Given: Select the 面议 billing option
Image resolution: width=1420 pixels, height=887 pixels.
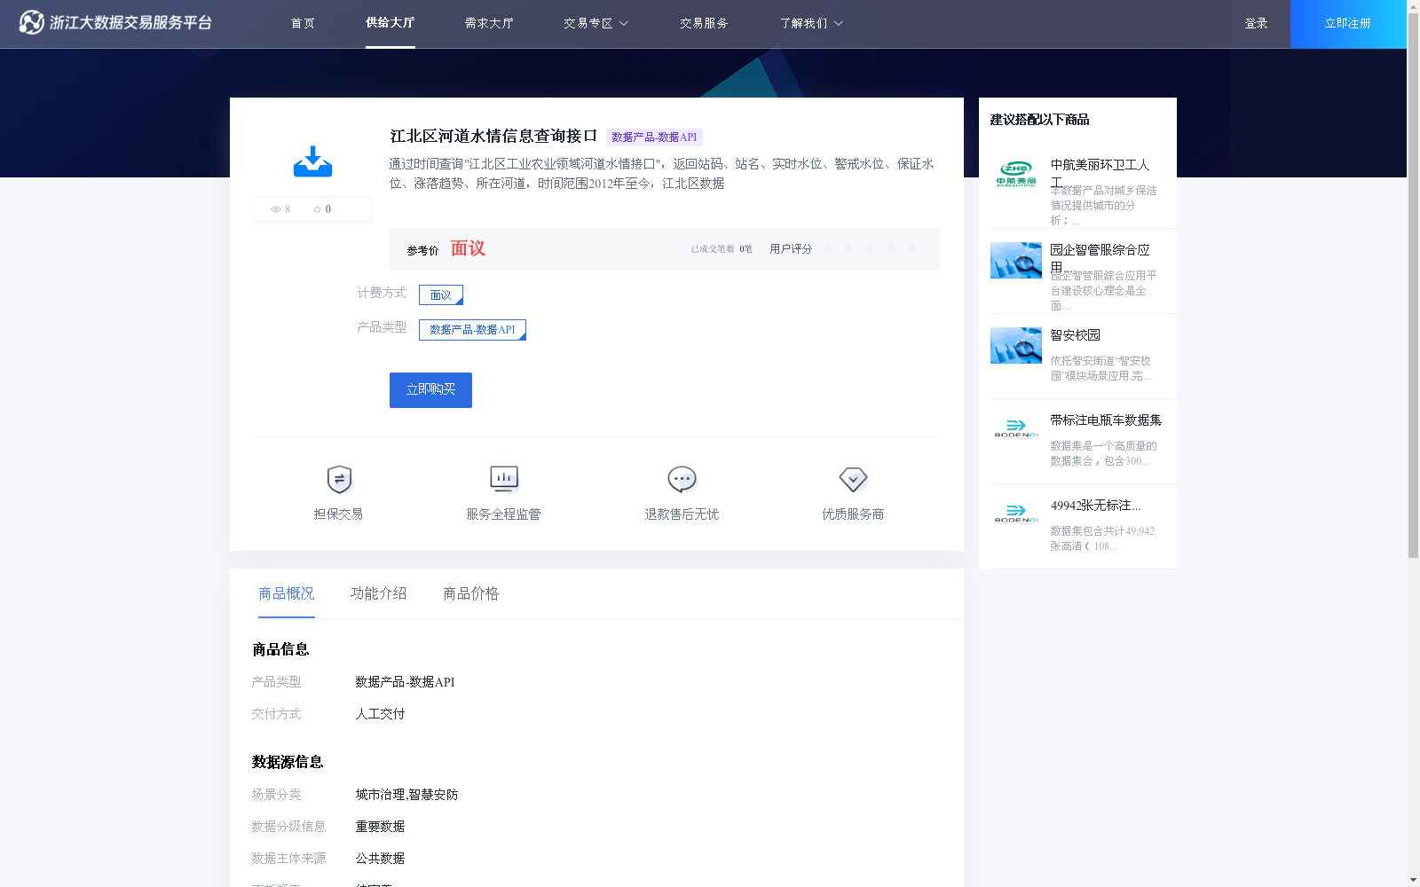Looking at the screenshot, I should [441, 294].
